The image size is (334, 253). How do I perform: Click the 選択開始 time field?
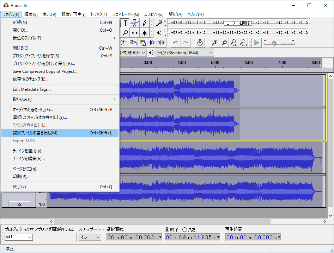[134, 237]
